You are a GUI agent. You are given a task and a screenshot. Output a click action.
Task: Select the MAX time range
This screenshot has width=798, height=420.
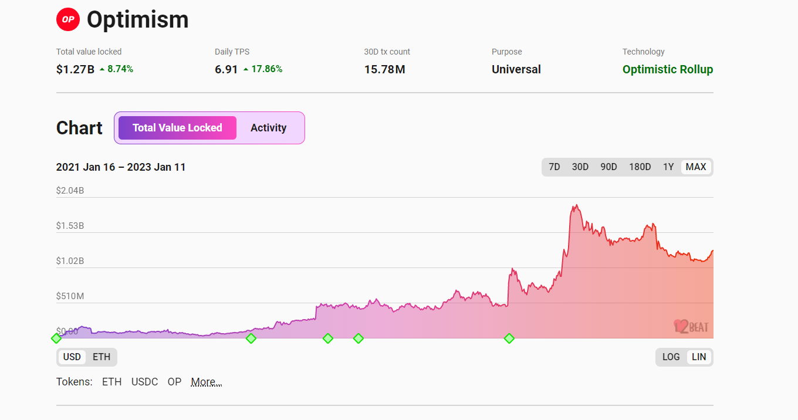point(696,167)
